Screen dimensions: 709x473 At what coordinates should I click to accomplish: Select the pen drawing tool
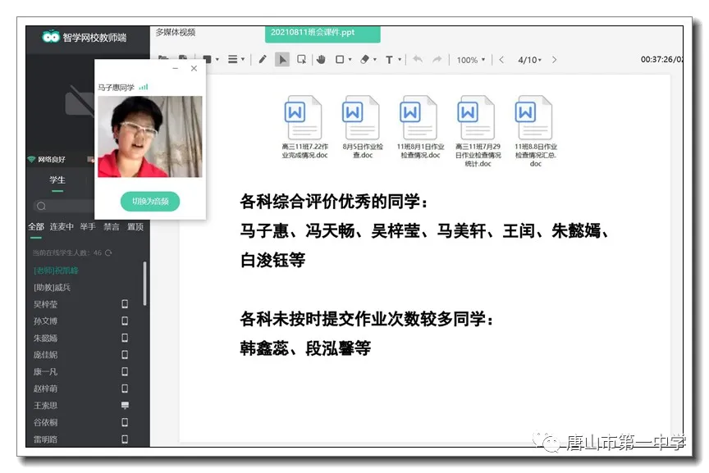[x=263, y=60]
